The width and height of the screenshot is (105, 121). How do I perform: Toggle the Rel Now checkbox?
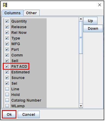(7, 32)
